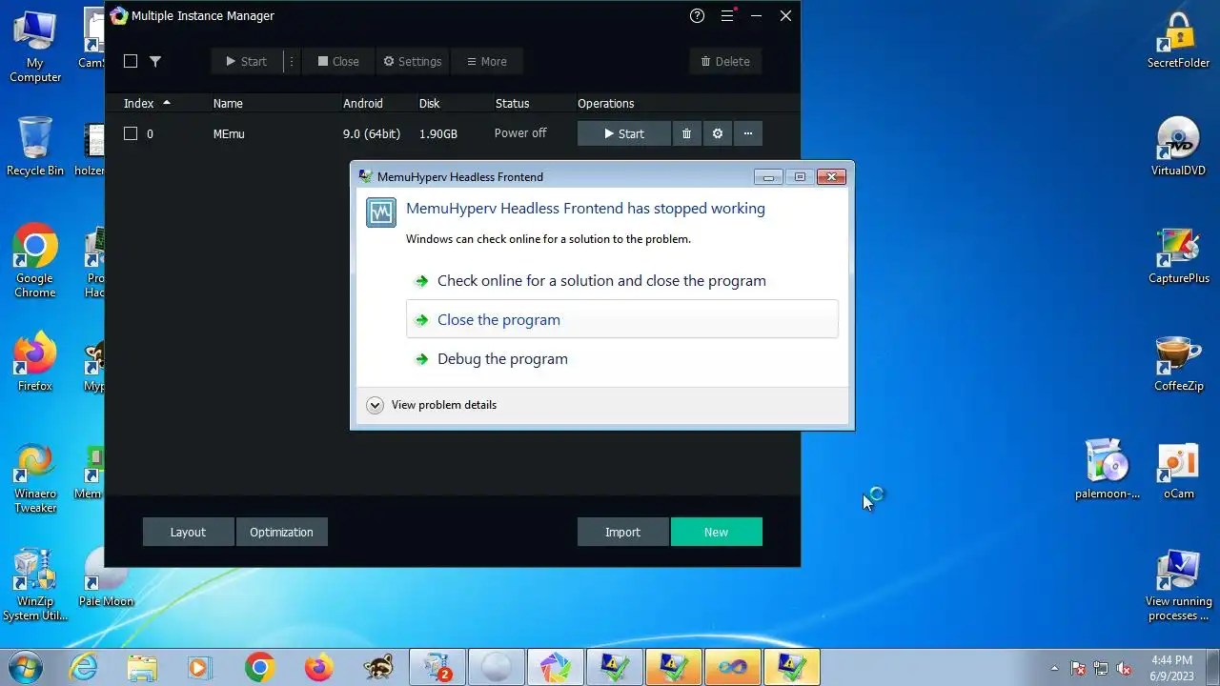Select the Winaero Tweaker desktop icon

35,476
